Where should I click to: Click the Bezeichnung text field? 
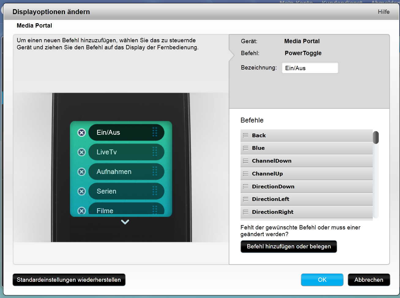click(310, 68)
